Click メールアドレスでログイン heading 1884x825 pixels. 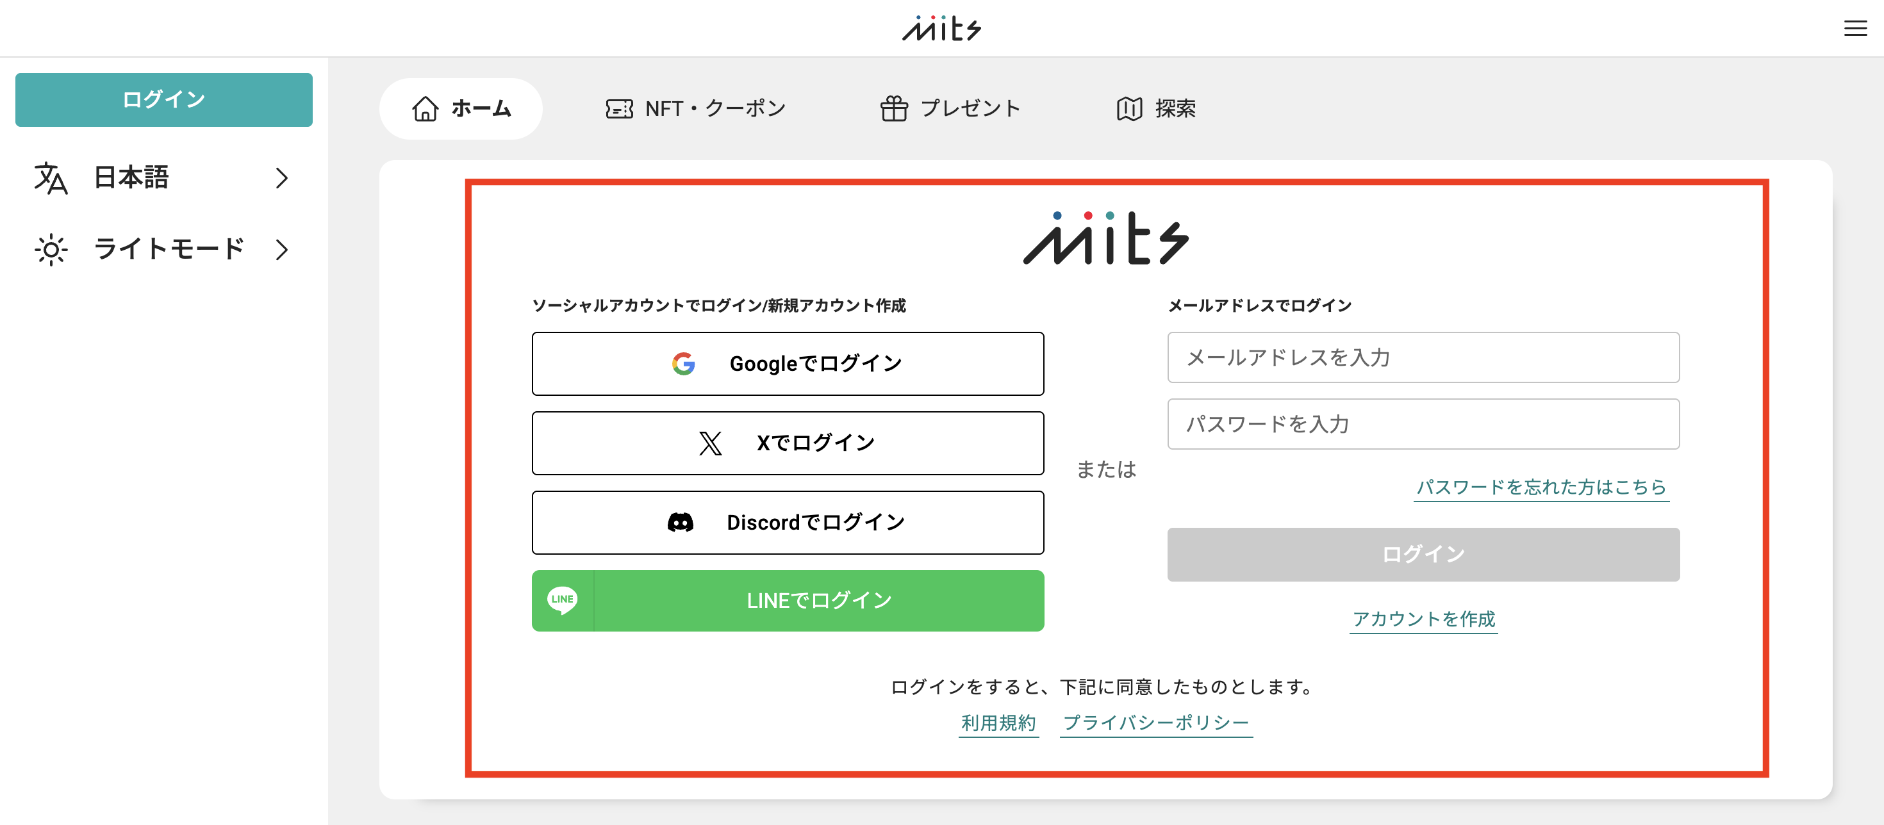1259,306
